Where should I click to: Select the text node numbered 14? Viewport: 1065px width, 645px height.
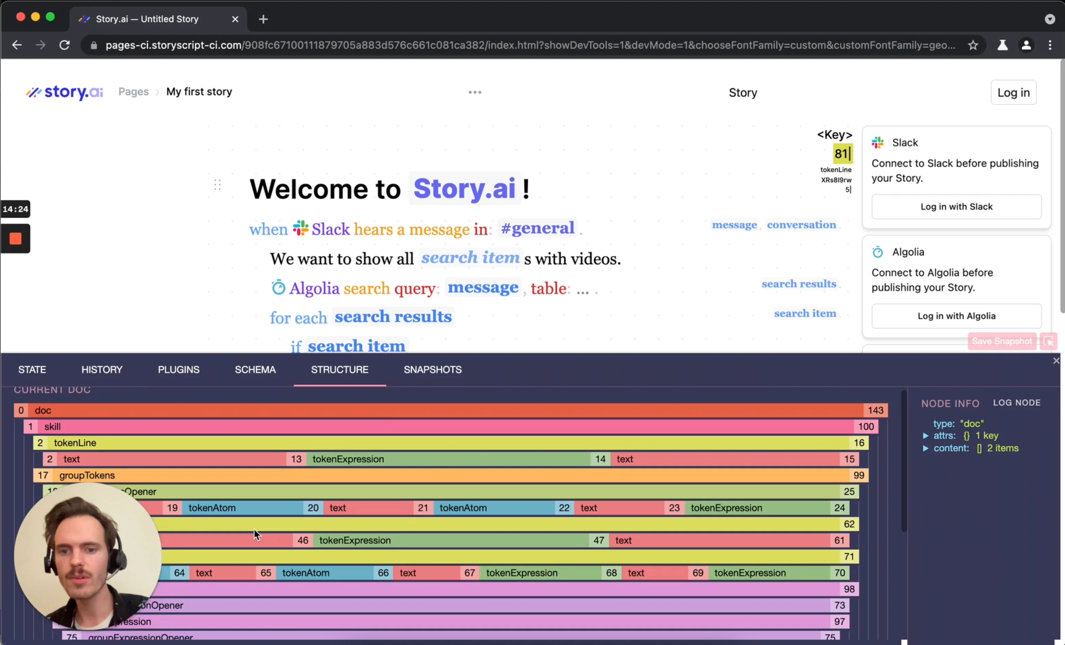(725, 459)
